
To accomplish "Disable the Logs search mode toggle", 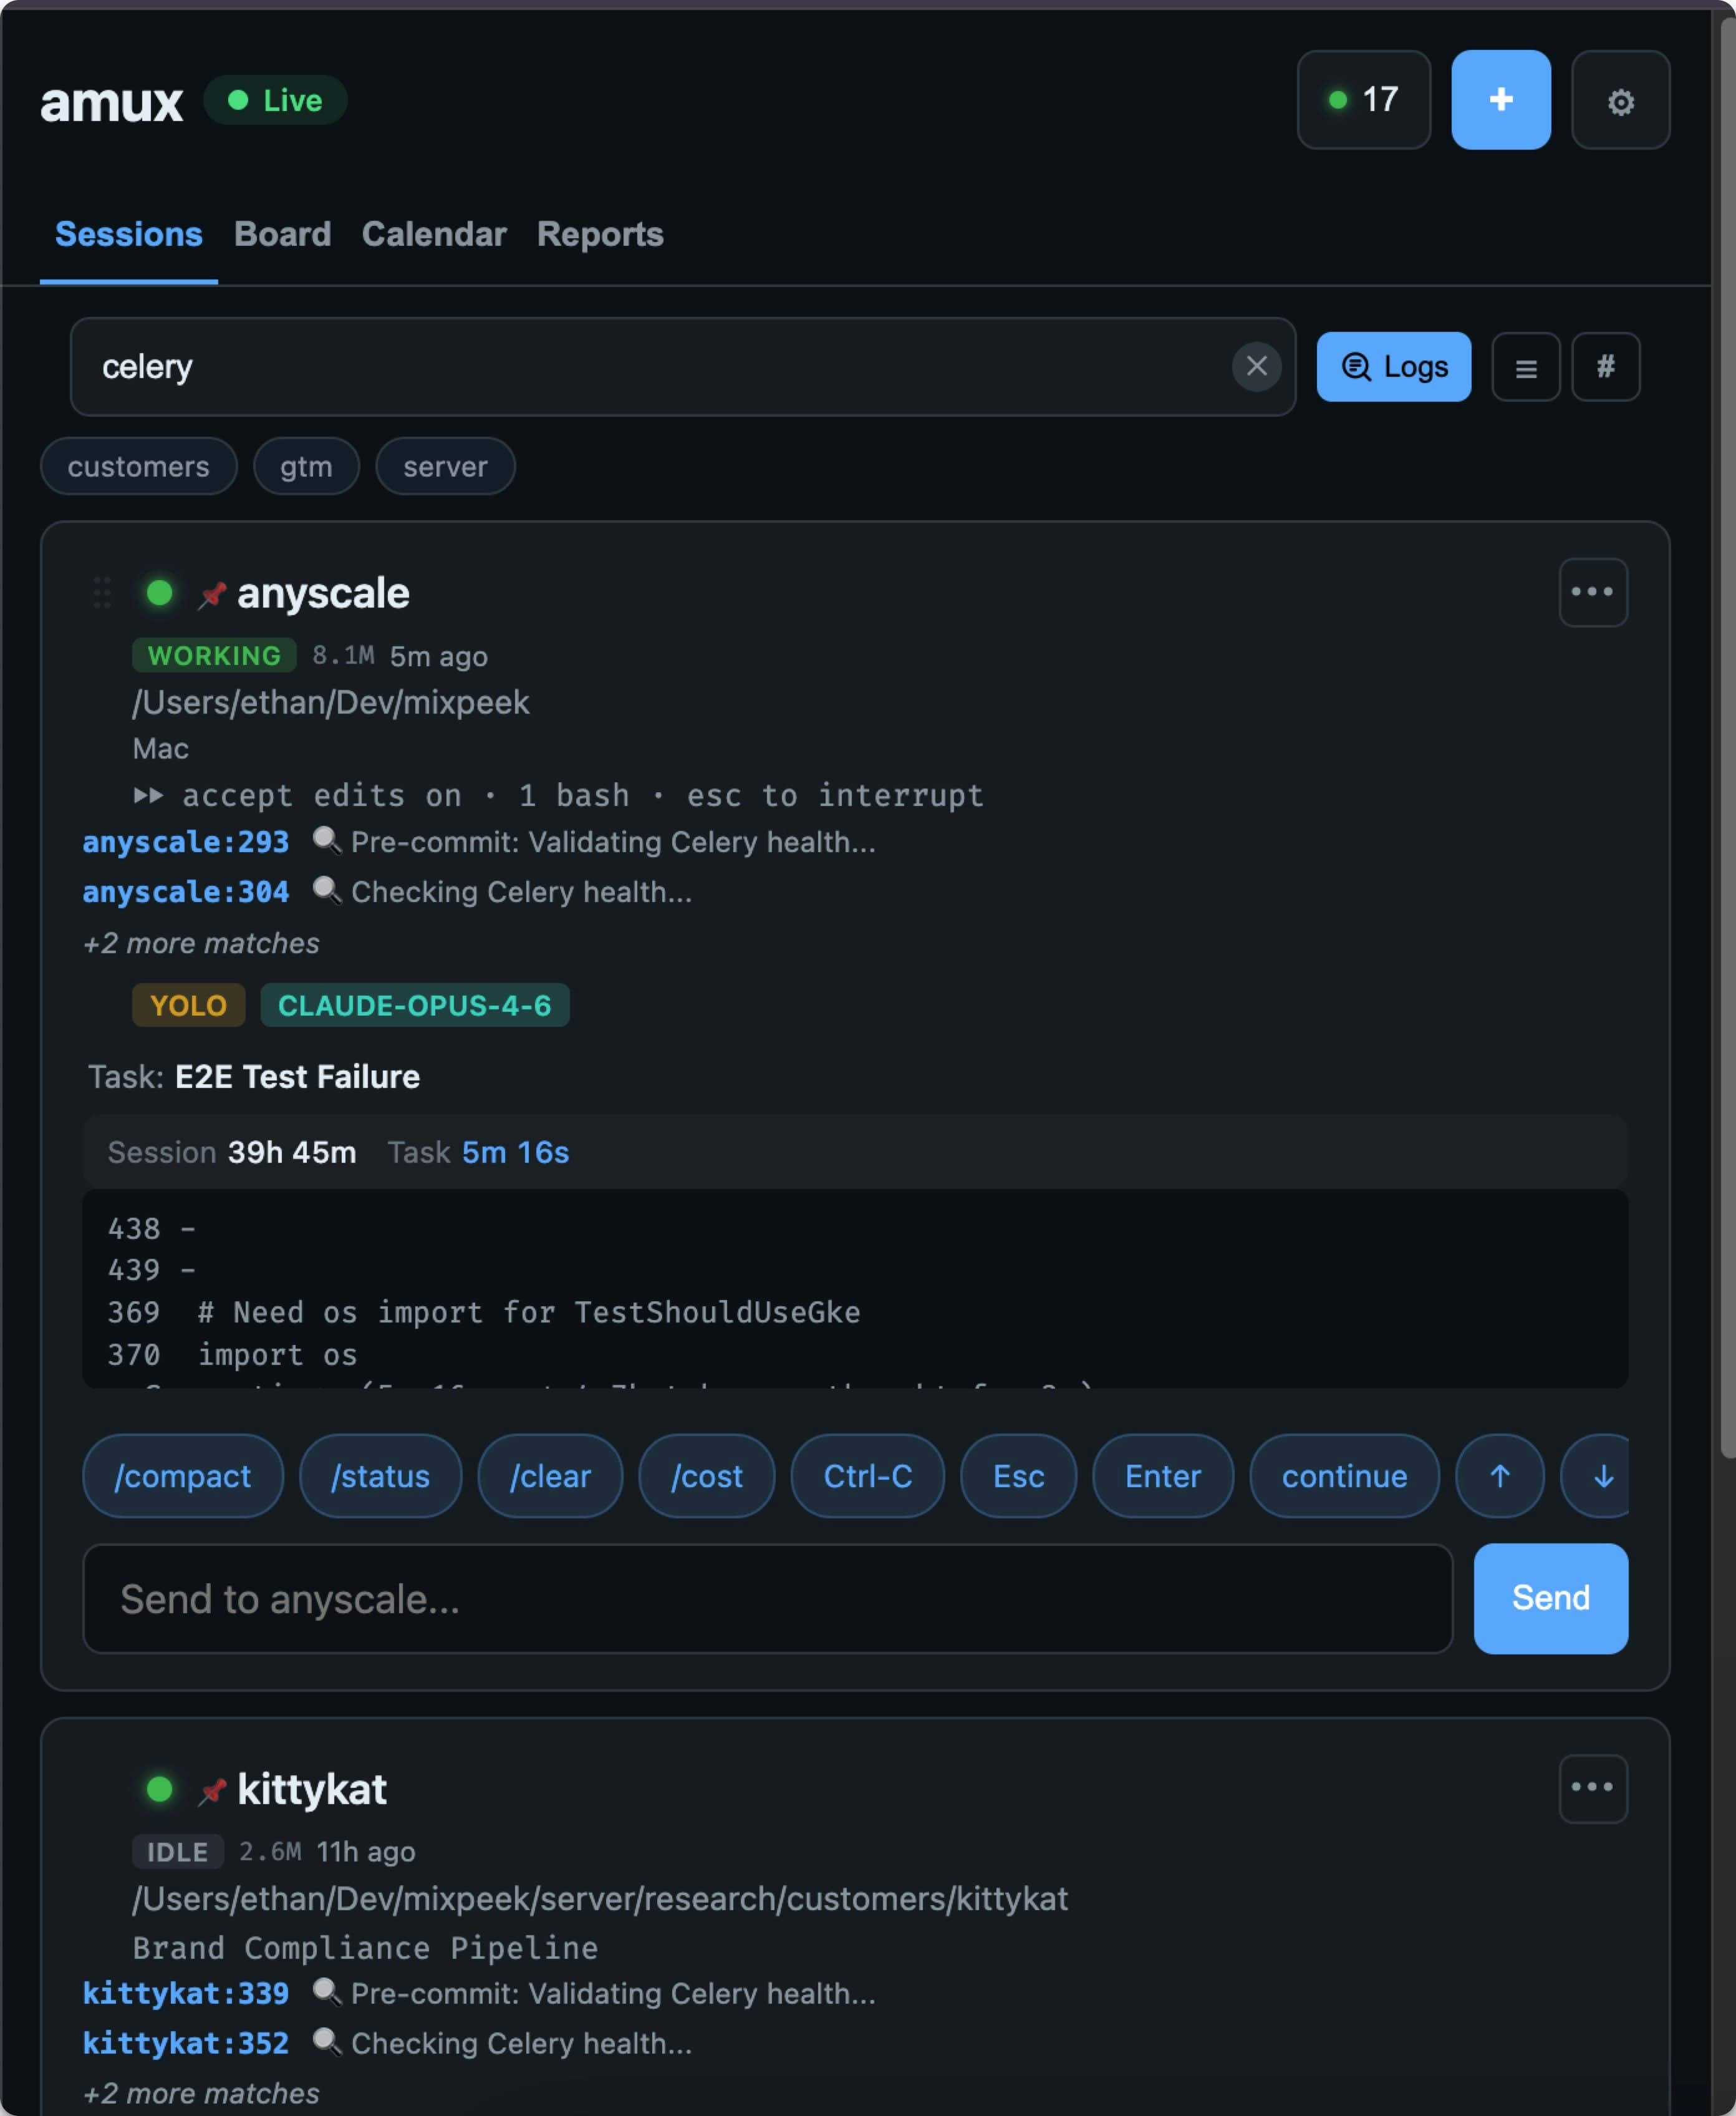I will (1393, 367).
